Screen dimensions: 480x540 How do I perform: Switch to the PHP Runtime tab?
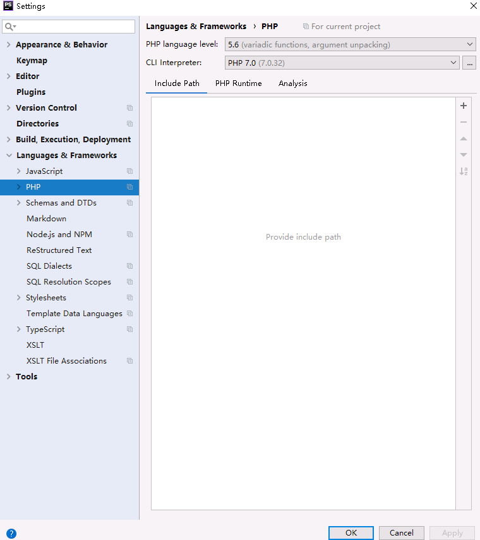(239, 83)
